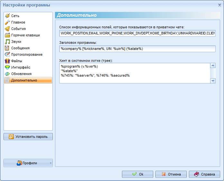Click the Горячие клавиши keyboard icon
Viewport: 224px width, 181px height.
point(7,35)
